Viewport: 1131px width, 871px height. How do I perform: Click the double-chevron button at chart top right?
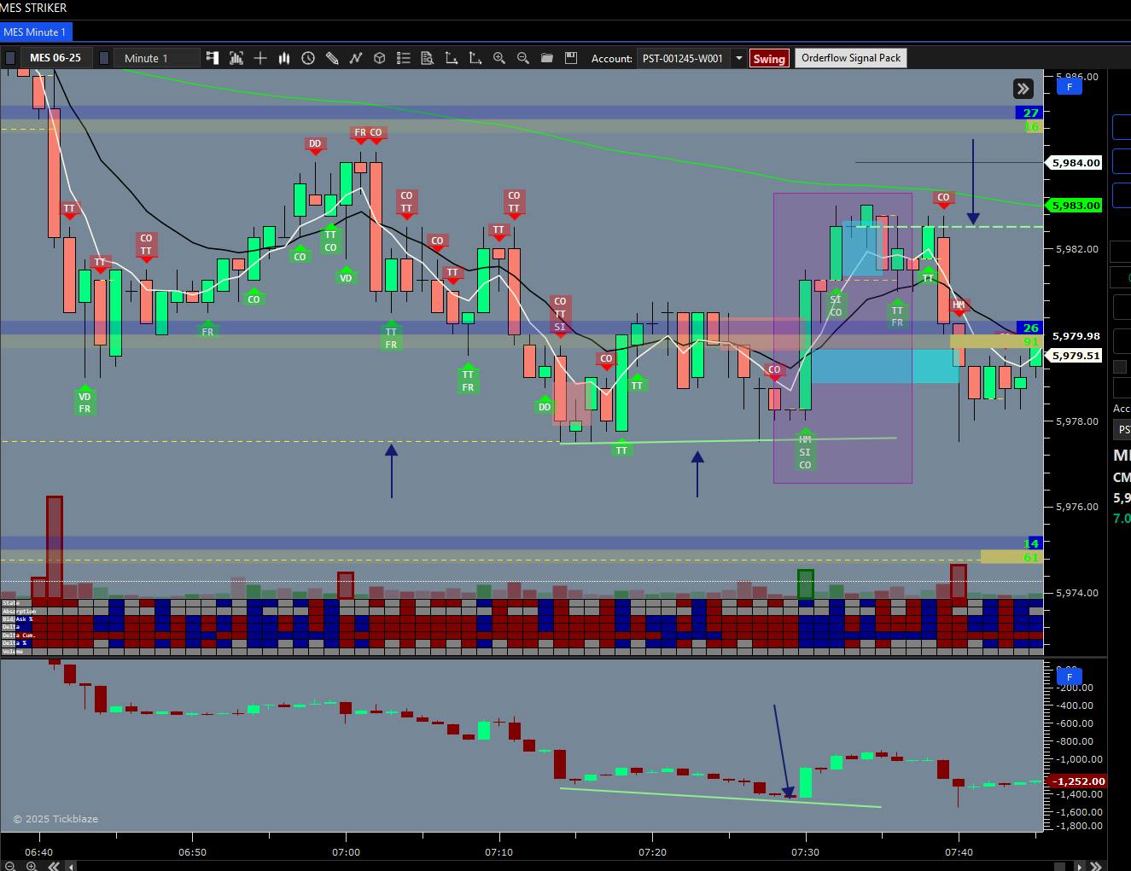pyautogui.click(x=1023, y=89)
